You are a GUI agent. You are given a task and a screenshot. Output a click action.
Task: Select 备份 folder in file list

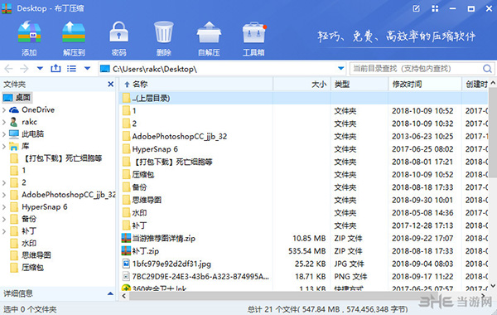304,187
